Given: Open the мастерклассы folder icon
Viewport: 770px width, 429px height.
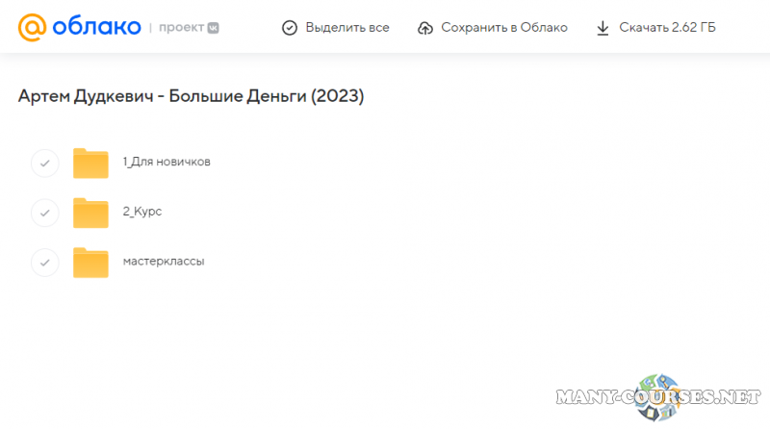Looking at the screenshot, I should [x=90, y=262].
